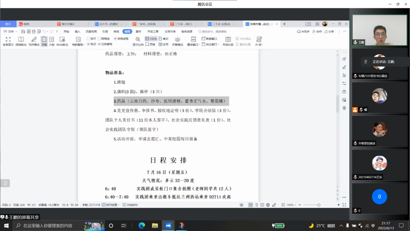Viewport: 410px width, 231px height.
Task: Click the 分享 share button
Action: pyautogui.click(x=329, y=32)
